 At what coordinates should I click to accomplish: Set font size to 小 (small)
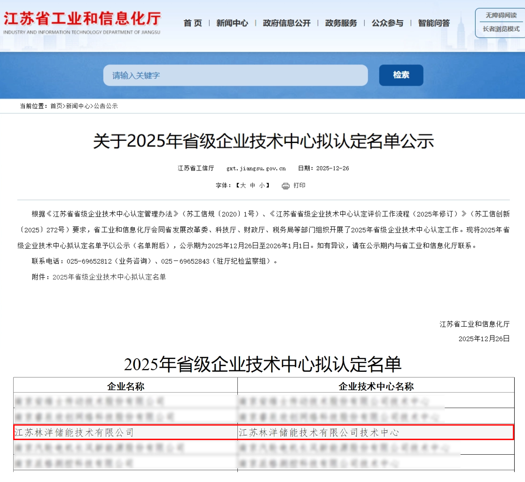(261, 185)
